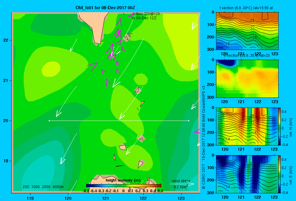Image resolution: width=296 pixels, height=201 pixels.
Task: Select the drifters 72h@12h label
Action: pos(146,14)
